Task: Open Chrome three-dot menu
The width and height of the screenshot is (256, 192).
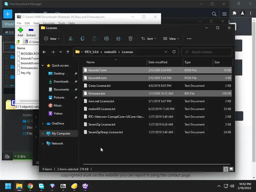Action: pyautogui.click(x=250, y=13)
